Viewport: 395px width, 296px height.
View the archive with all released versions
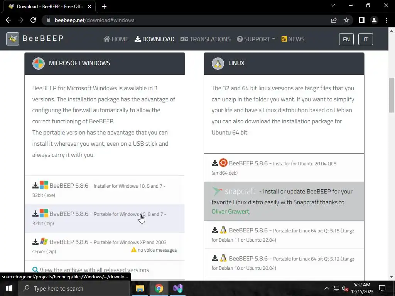click(x=94, y=270)
